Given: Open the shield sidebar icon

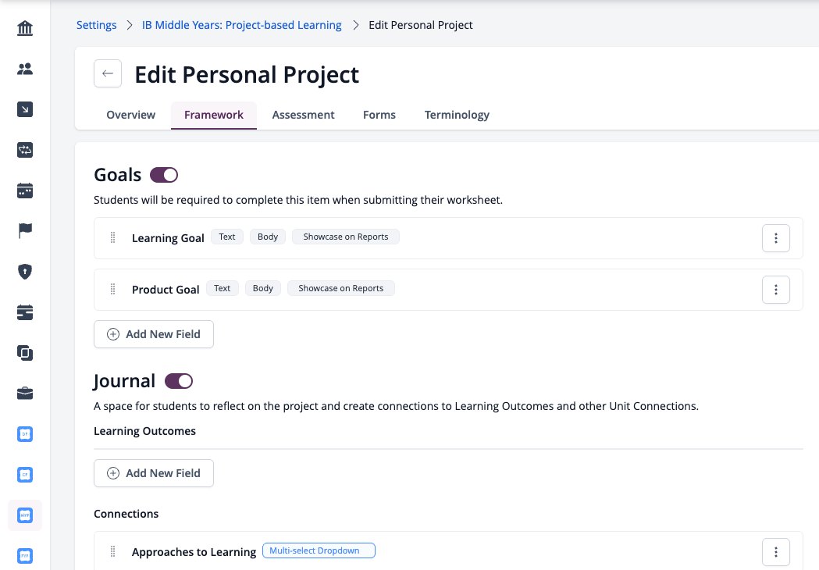Looking at the screenshot, I should coord(24,271).
